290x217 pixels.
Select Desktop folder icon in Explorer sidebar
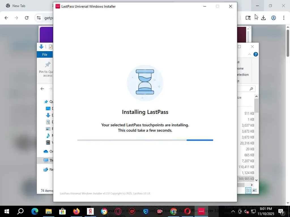click(x=48, y=108)
